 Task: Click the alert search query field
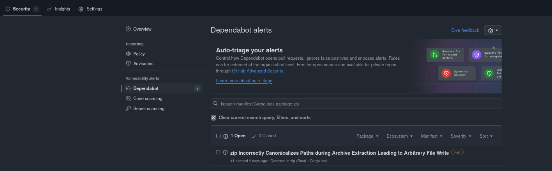tap(356, 104)
